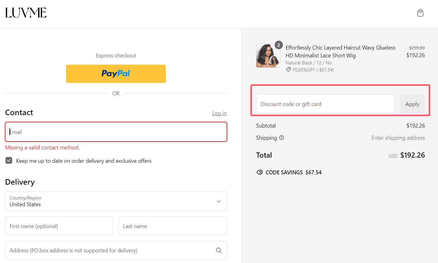The width and height of the screenshot is (438, 263).
Task: Click the Subtotal label
Action: point(266,126)
